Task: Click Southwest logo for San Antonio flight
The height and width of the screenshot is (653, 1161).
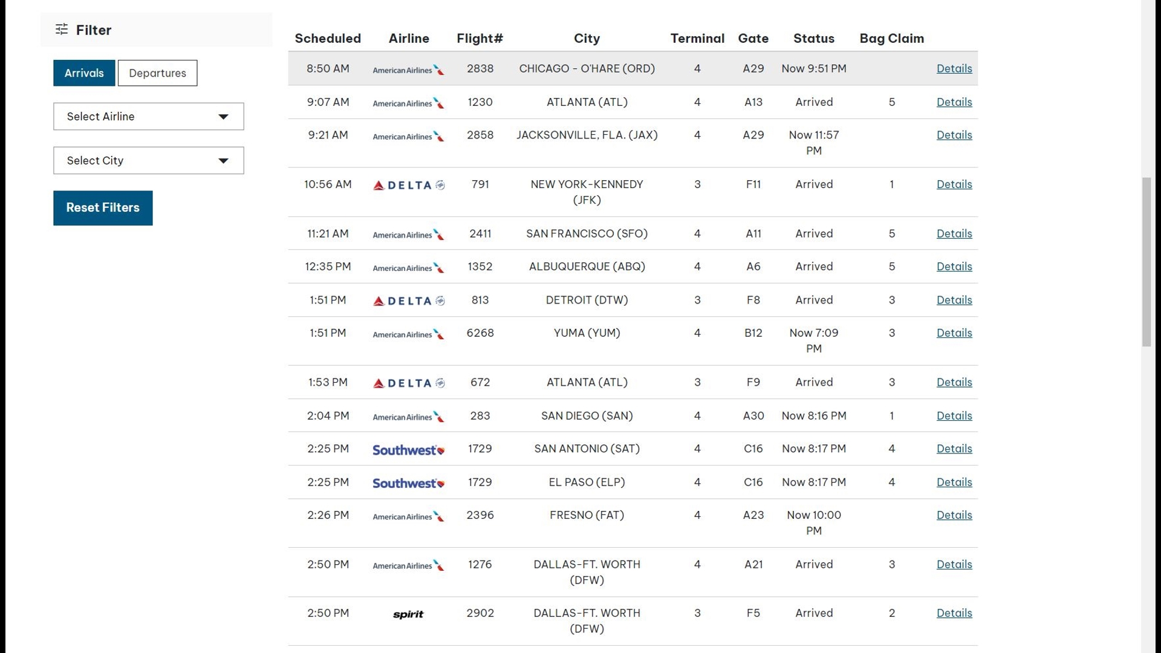Action: [408, 450]
